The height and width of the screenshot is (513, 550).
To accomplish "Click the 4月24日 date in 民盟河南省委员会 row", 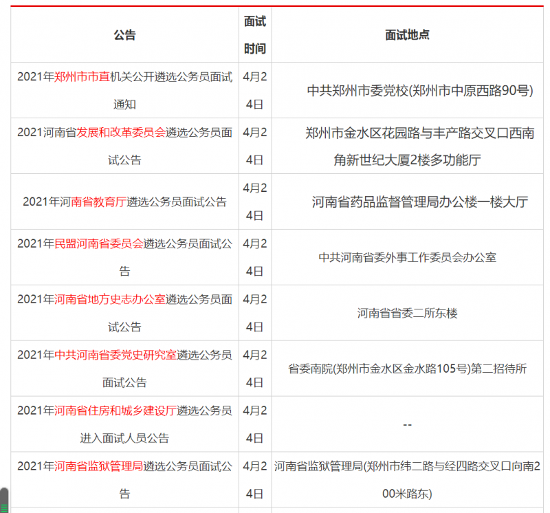I will (x=255, y=258).
